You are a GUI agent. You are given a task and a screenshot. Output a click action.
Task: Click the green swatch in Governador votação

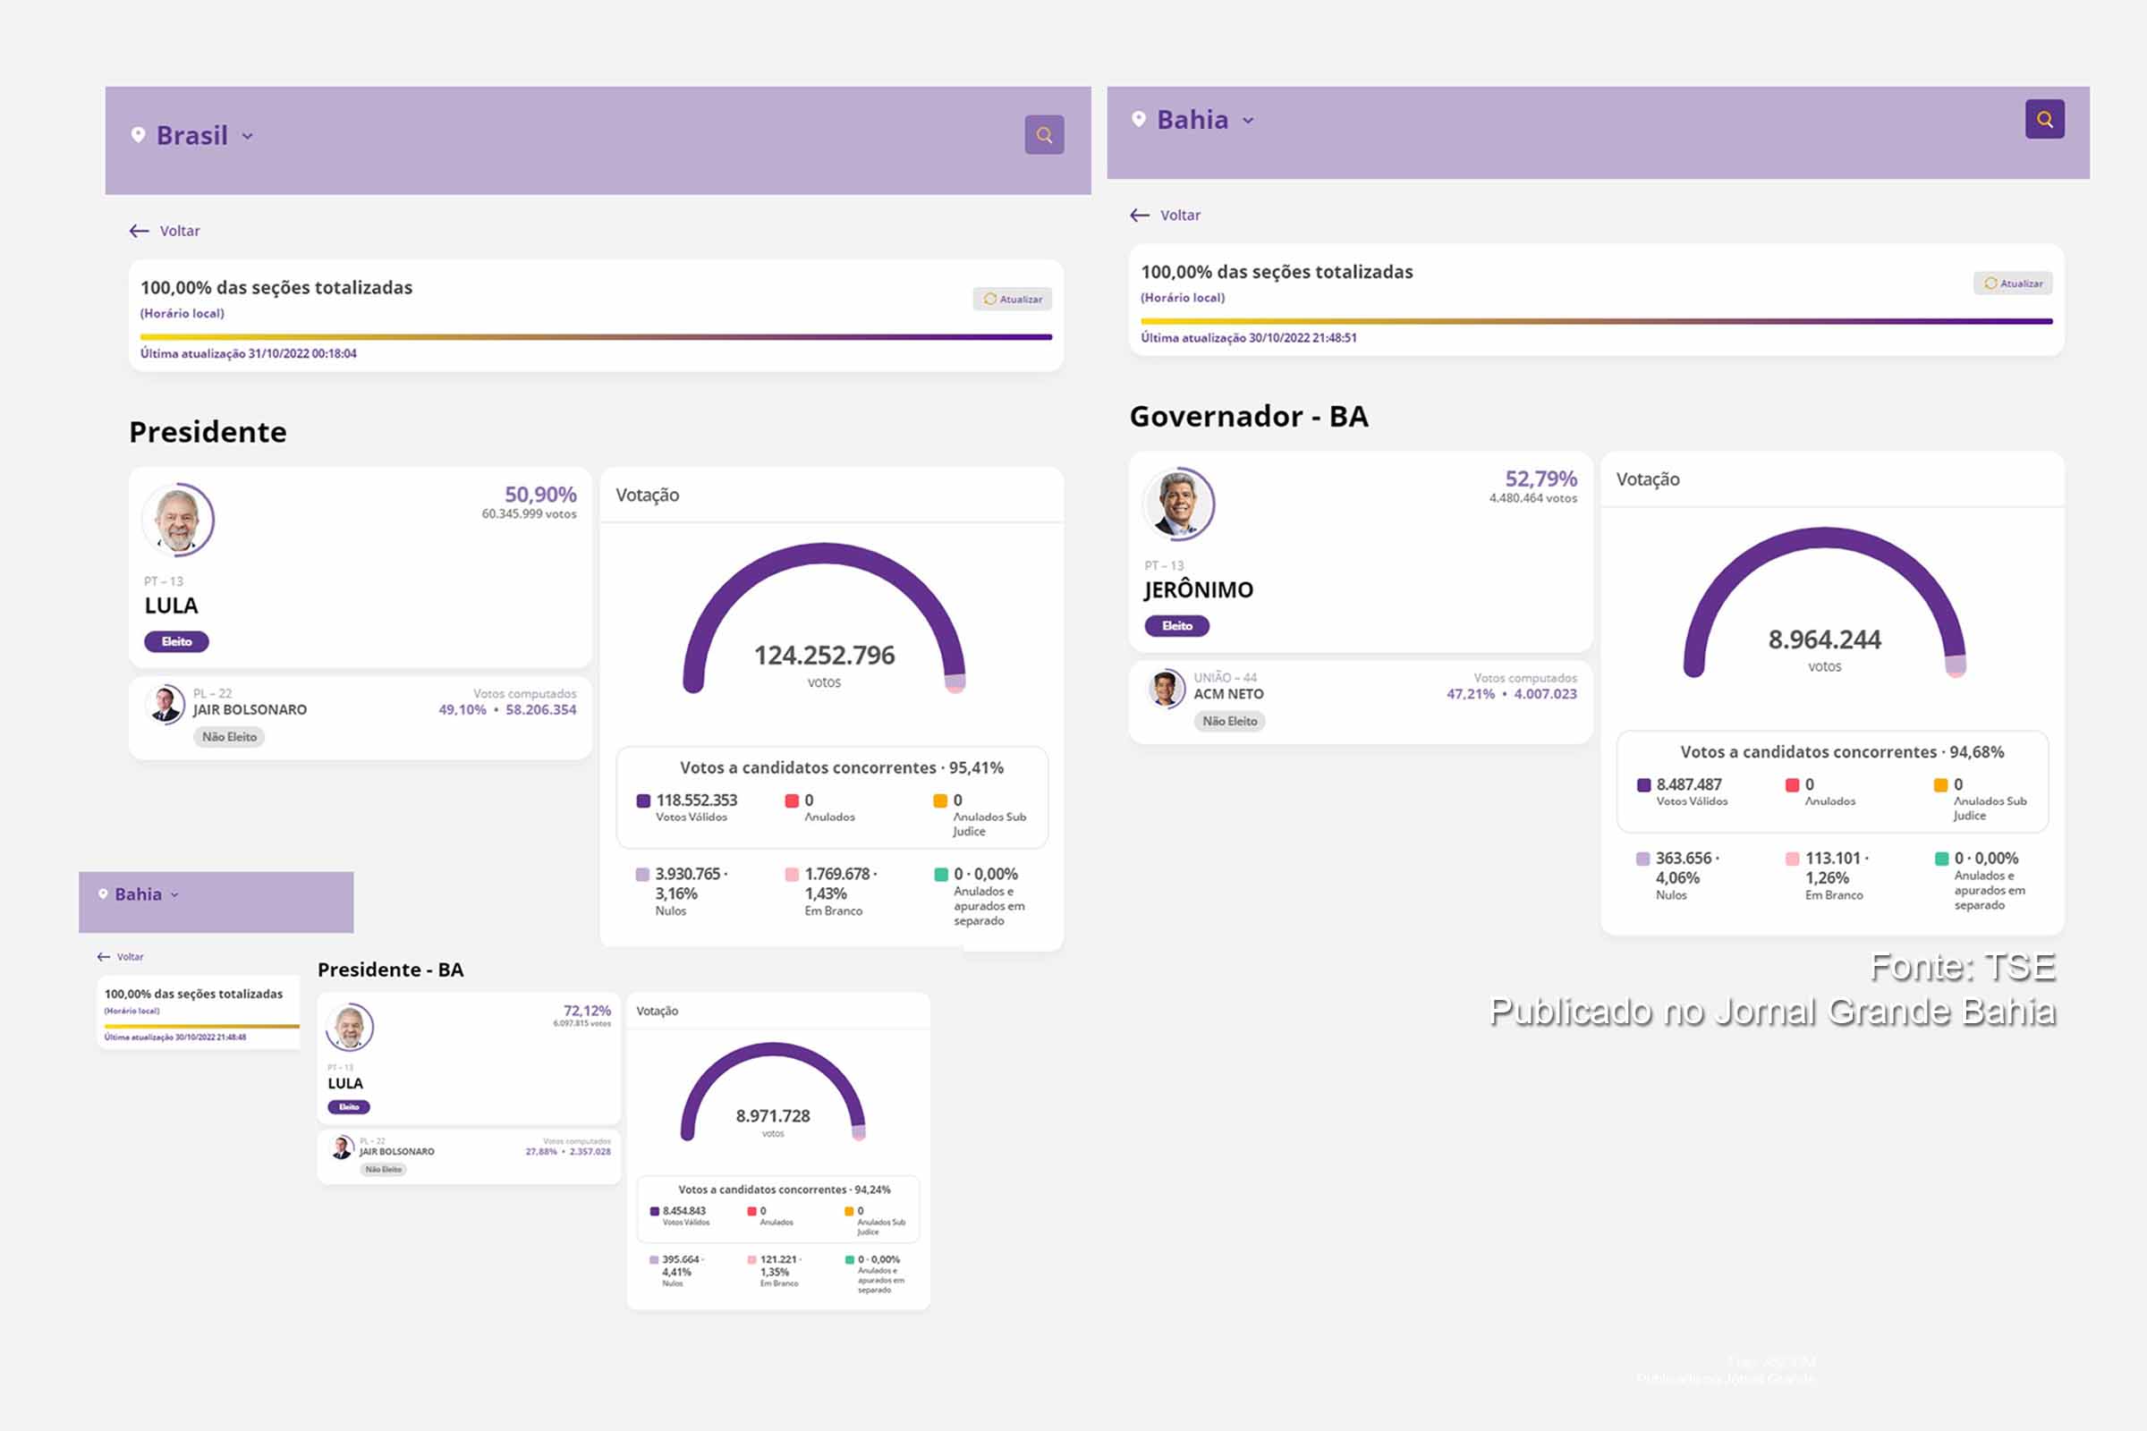point(1941,859)
